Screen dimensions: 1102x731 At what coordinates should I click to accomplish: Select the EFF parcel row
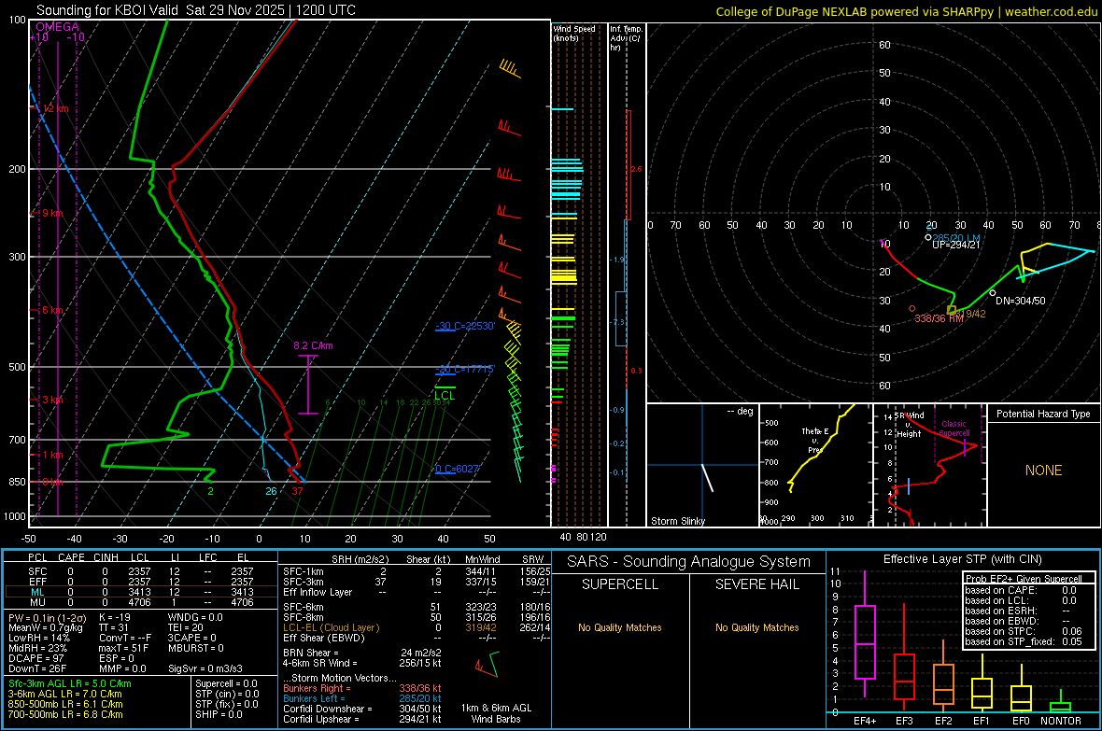click(141, 582)
